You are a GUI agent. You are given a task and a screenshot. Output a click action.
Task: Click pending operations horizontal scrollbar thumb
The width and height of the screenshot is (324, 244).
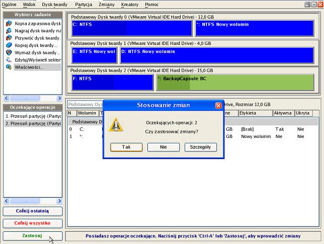tap(25, 201)
